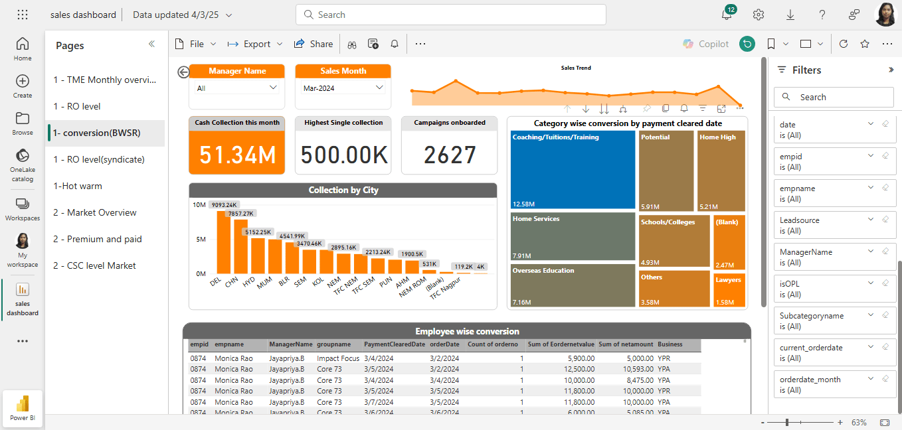Expand the Manager Name slicer dropdown
Viewport: 902px width, 430px height.
(x=273, y=88)
